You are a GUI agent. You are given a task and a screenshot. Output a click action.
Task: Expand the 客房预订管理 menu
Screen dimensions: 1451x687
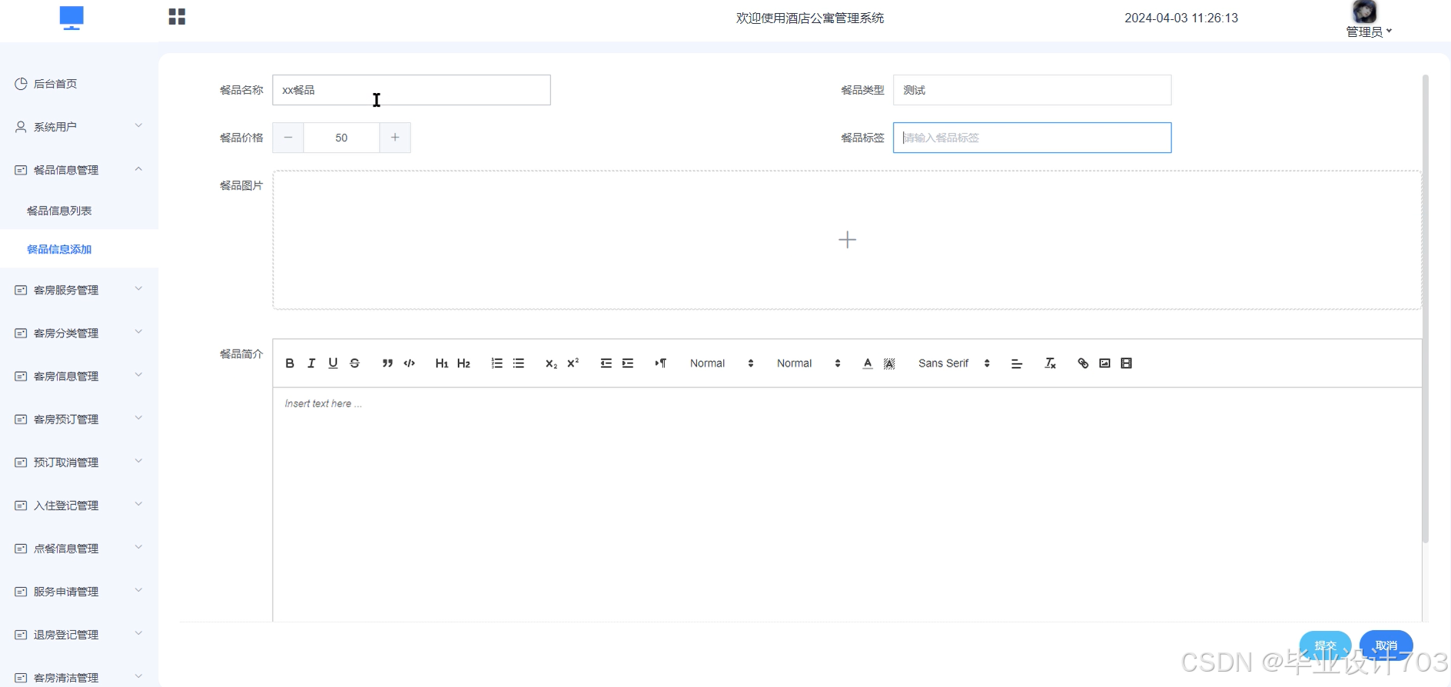(x=79, y=419)
